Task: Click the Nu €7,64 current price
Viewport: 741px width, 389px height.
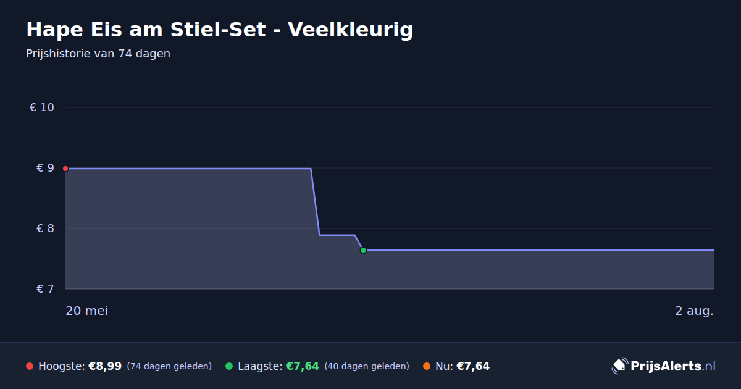Action: coord(473,366)
